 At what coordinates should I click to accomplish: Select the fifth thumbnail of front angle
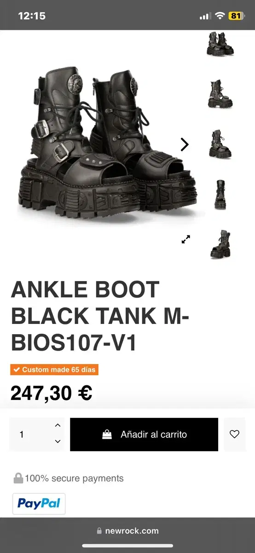point(220,244)
